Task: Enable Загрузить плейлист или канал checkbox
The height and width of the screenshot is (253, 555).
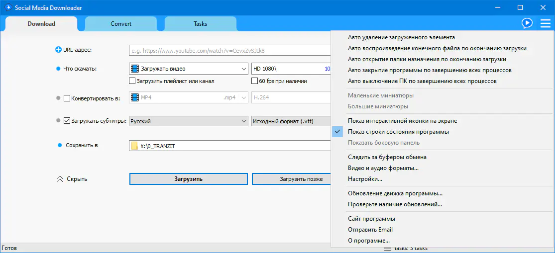Action: 132,81
